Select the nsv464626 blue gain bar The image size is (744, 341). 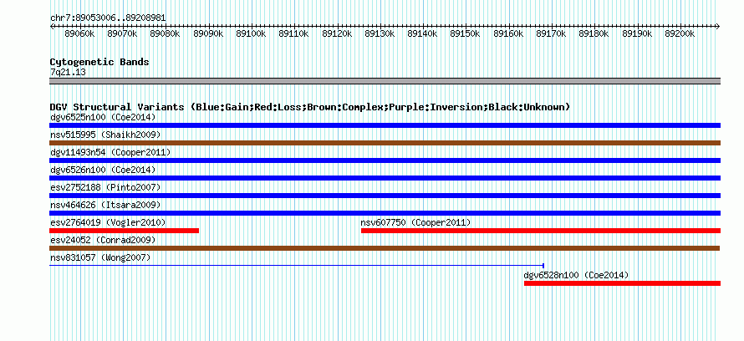point(385,213)
